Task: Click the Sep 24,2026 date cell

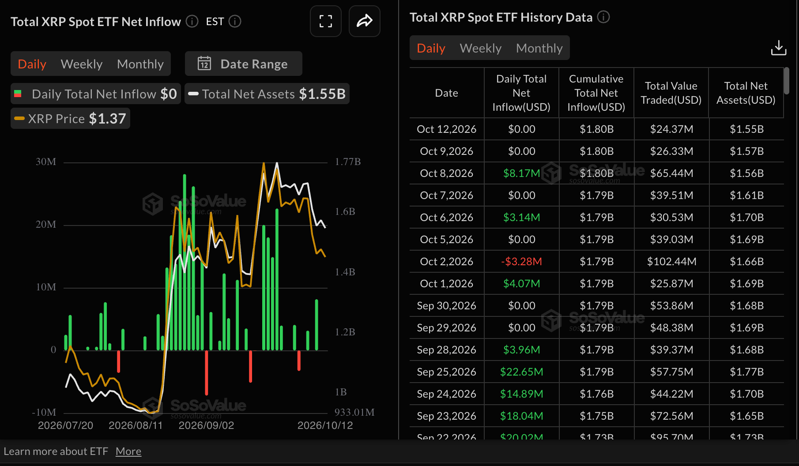Action: coord(447,394)
